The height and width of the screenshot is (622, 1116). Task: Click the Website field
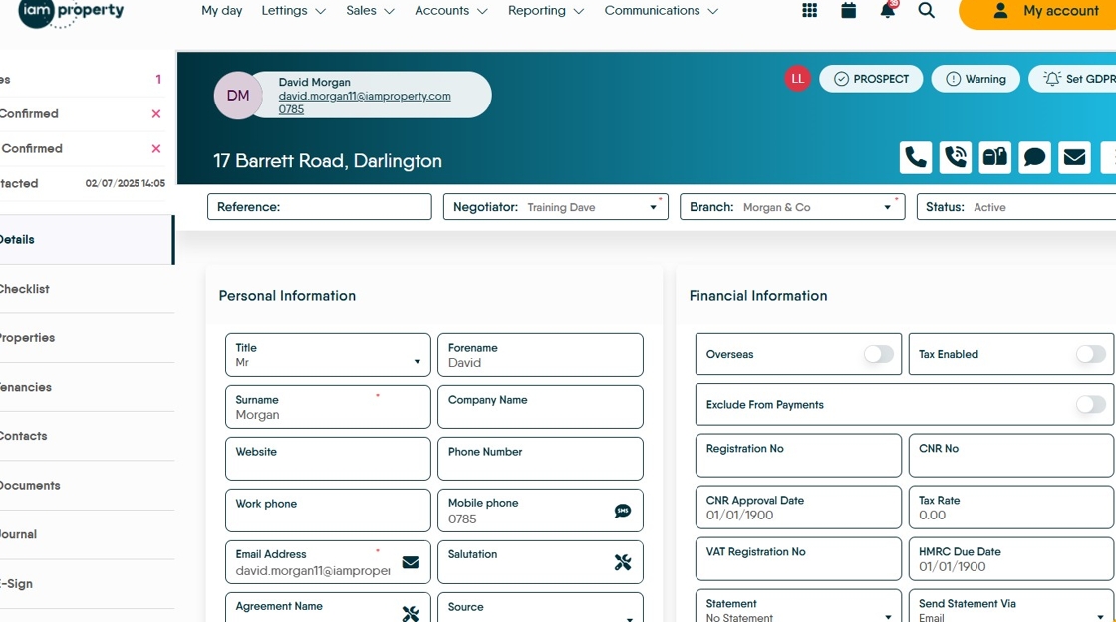point(328,459)
